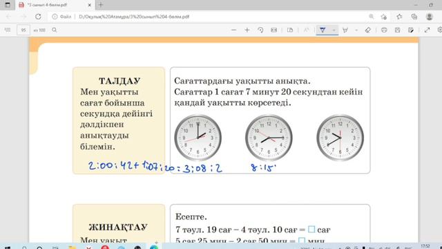
Task: Open the browser profile avatar
Action: 430,17
